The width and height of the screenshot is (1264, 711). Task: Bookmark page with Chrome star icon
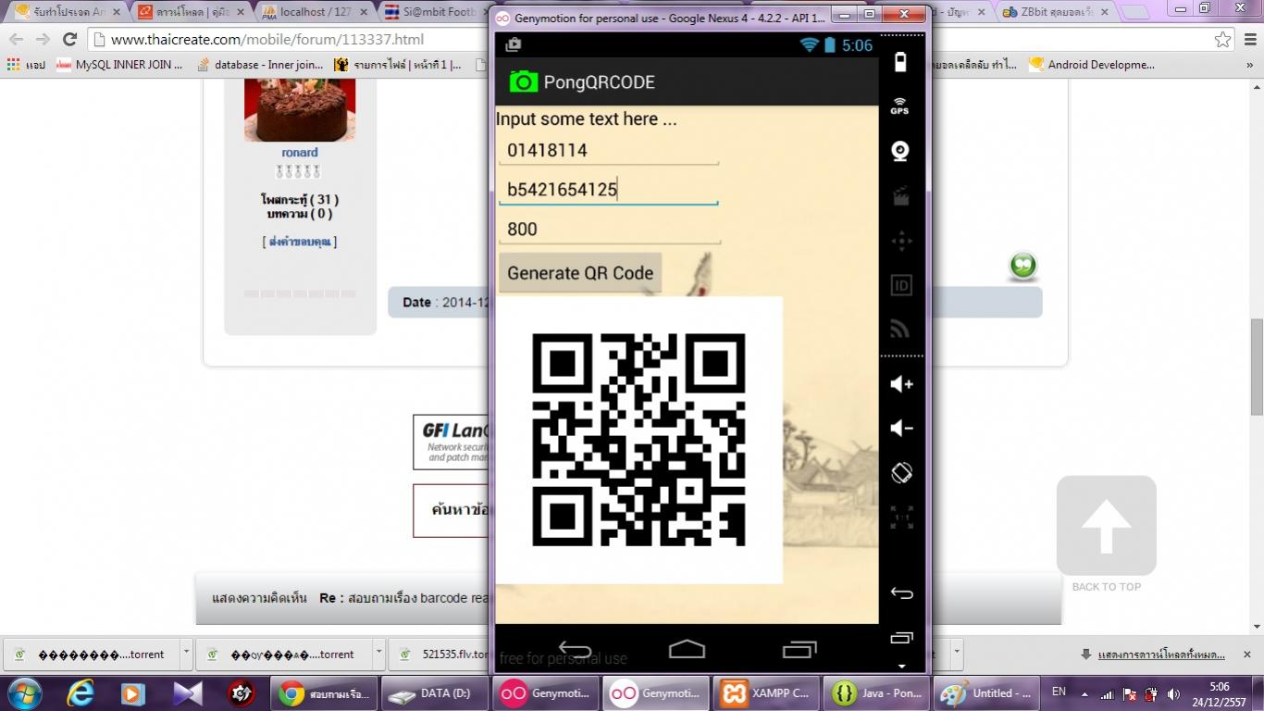[x=1223, y=39]
